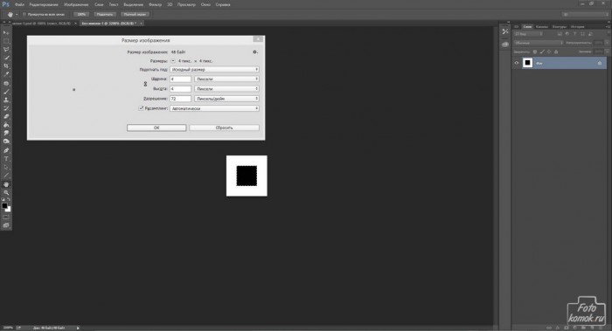
Task: Select the Paint Bucket tool
Action: pyautogui.click(x=6, y=125)
